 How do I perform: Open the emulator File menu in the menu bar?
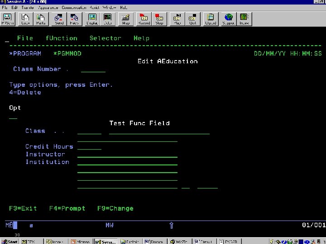[5, 8]
